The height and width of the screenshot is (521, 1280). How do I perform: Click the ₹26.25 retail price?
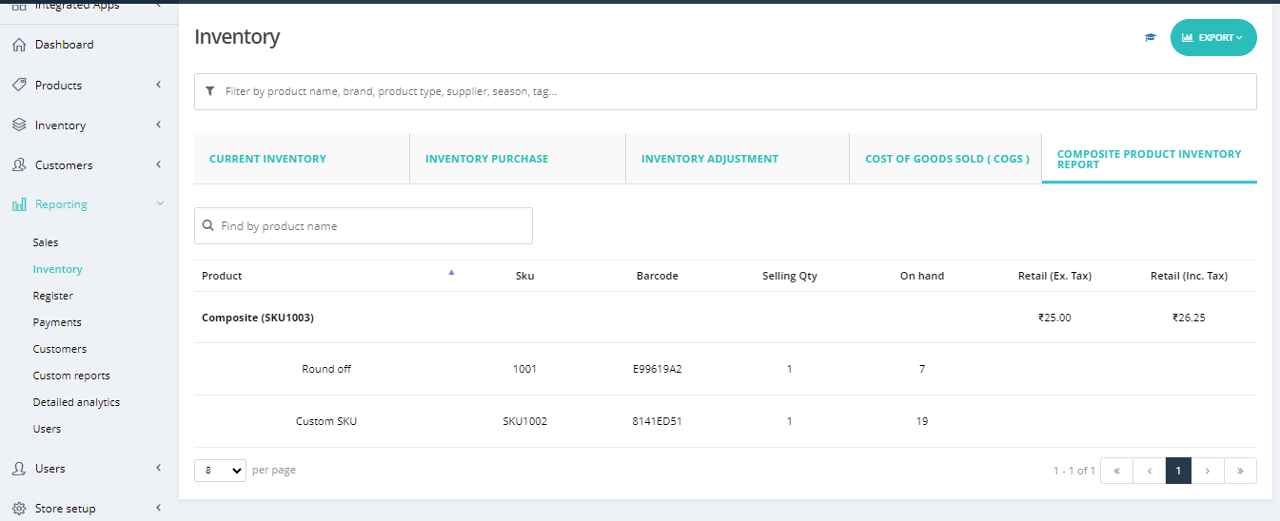pyautogui.click(x=1189, y=318)
